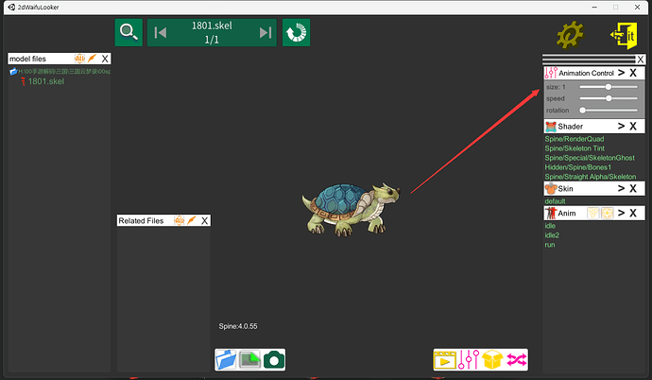Click the Animation Control sliders icon
This screenshot has height=380, width=652.
tap(551, 73)
